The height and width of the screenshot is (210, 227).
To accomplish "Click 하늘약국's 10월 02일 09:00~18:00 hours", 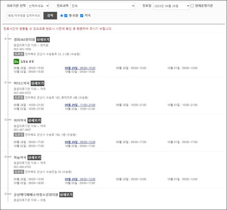I will 29,183.
